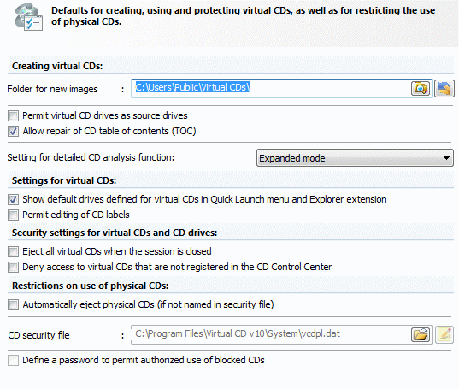The height and width of the screenshot is (389, 459).
Task: Click the Creating virtual CDs section header
Action: [x=57, y=66]
